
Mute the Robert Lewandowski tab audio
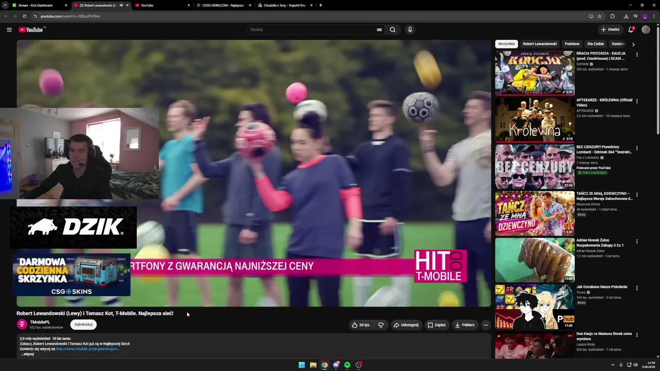121,5
